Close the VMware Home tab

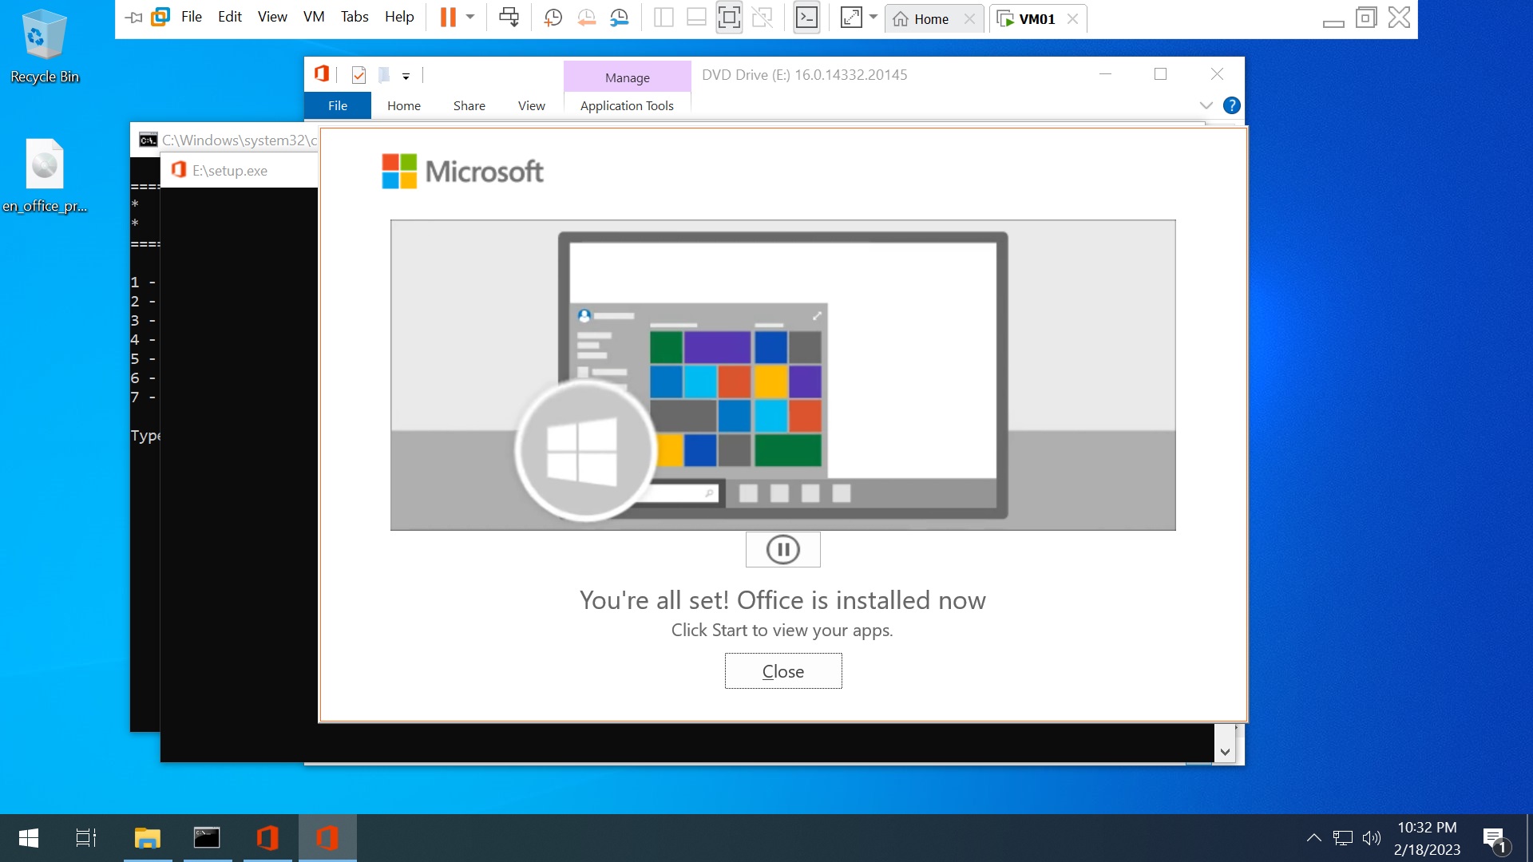969,19
